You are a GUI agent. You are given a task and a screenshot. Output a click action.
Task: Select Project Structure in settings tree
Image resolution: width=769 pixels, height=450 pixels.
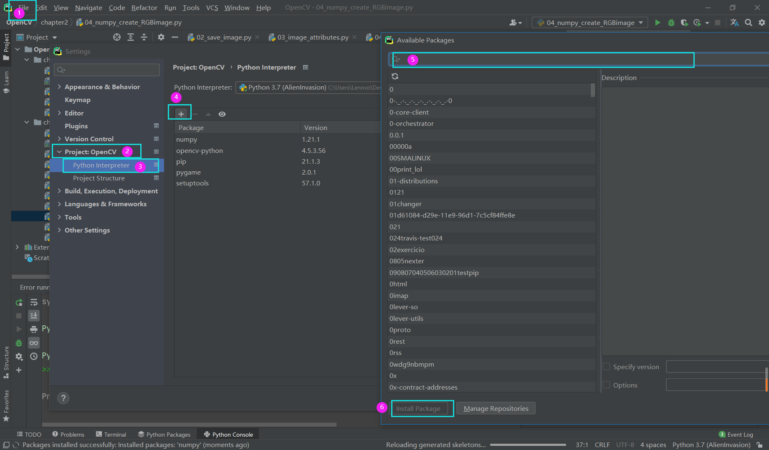99,178
